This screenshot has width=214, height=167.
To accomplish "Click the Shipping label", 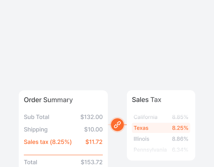I will coord(36,130).
